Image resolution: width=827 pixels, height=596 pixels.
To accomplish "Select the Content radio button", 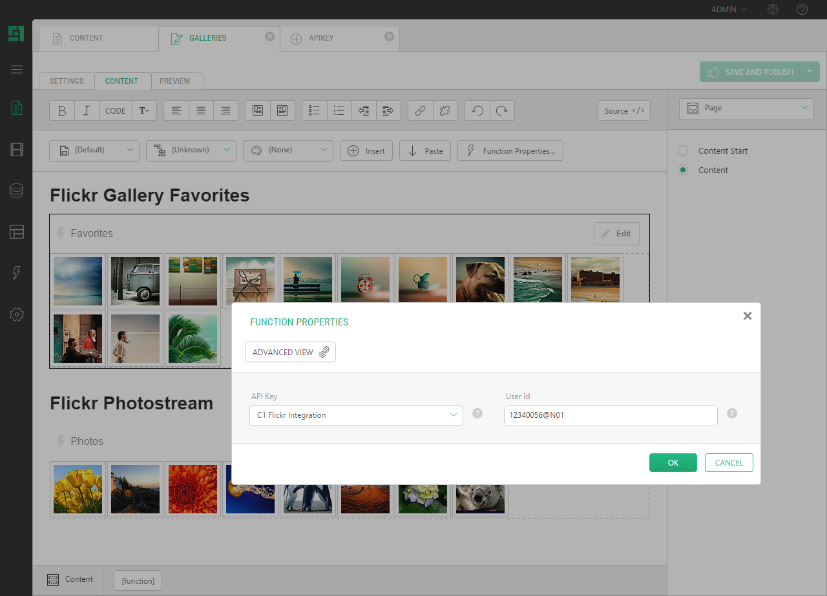I will point(683,170).
